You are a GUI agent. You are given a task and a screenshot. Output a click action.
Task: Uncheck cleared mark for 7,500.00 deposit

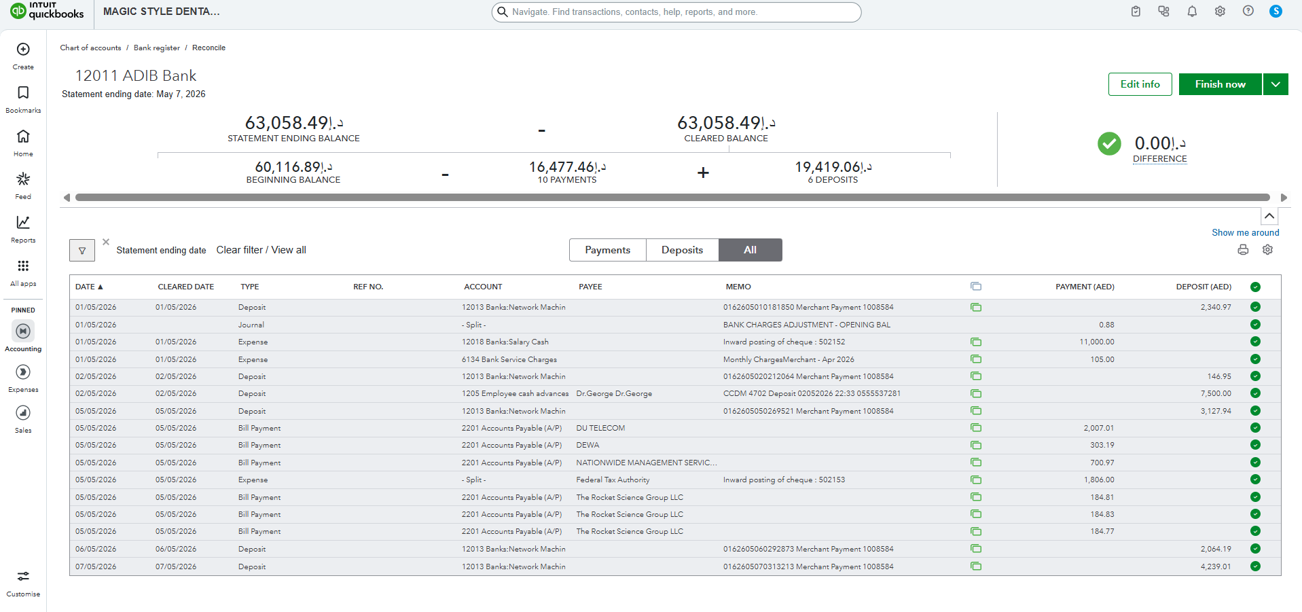tap(1255, 393)
